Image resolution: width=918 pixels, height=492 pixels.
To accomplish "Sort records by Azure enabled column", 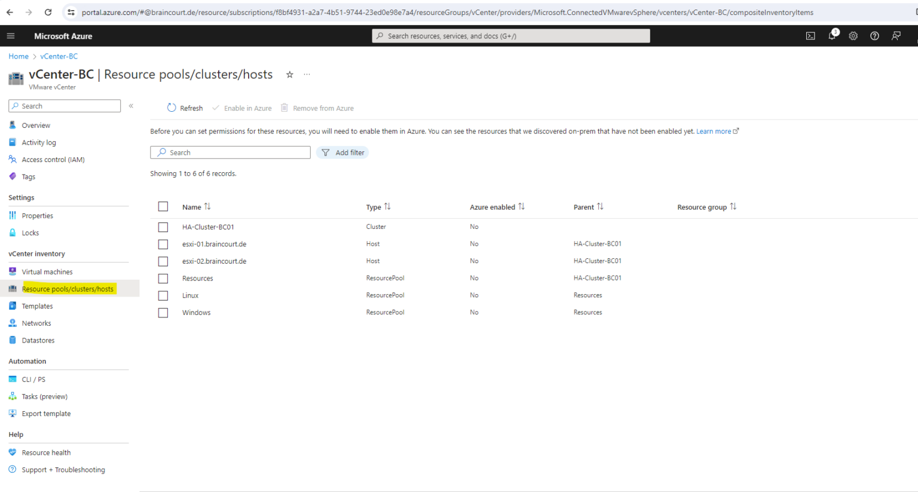I will point(496,206).
